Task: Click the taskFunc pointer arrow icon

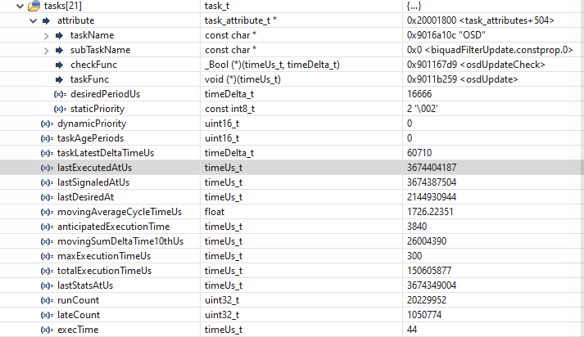Action: 59,79
